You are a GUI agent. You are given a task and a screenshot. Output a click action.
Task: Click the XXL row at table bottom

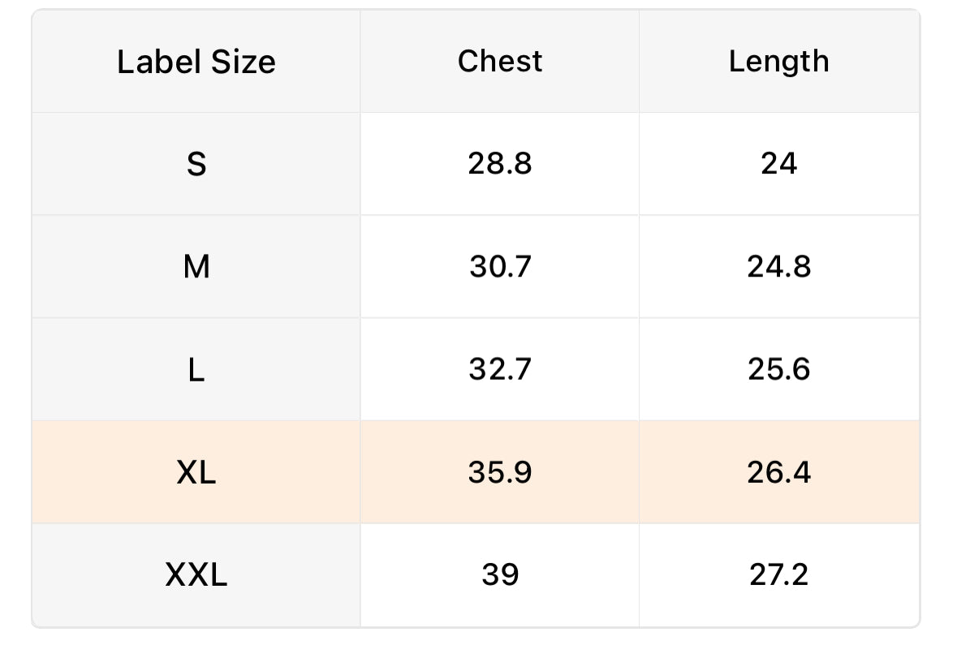476,575
